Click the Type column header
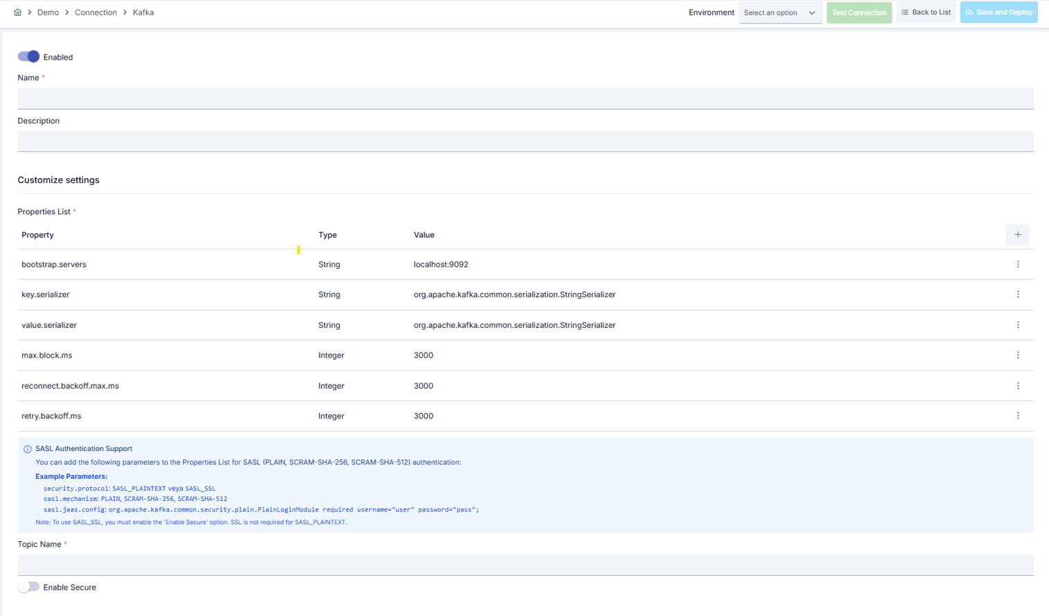Viewport: 1049px width, 616px height. click(x=328, y=235)
